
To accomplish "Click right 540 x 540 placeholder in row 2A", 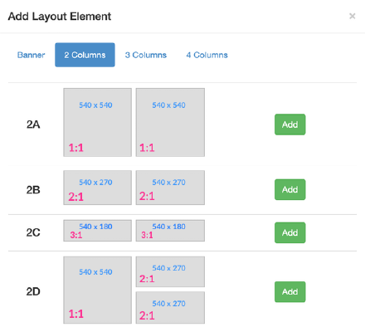I will pyautogui.click(x=170, y=122).
